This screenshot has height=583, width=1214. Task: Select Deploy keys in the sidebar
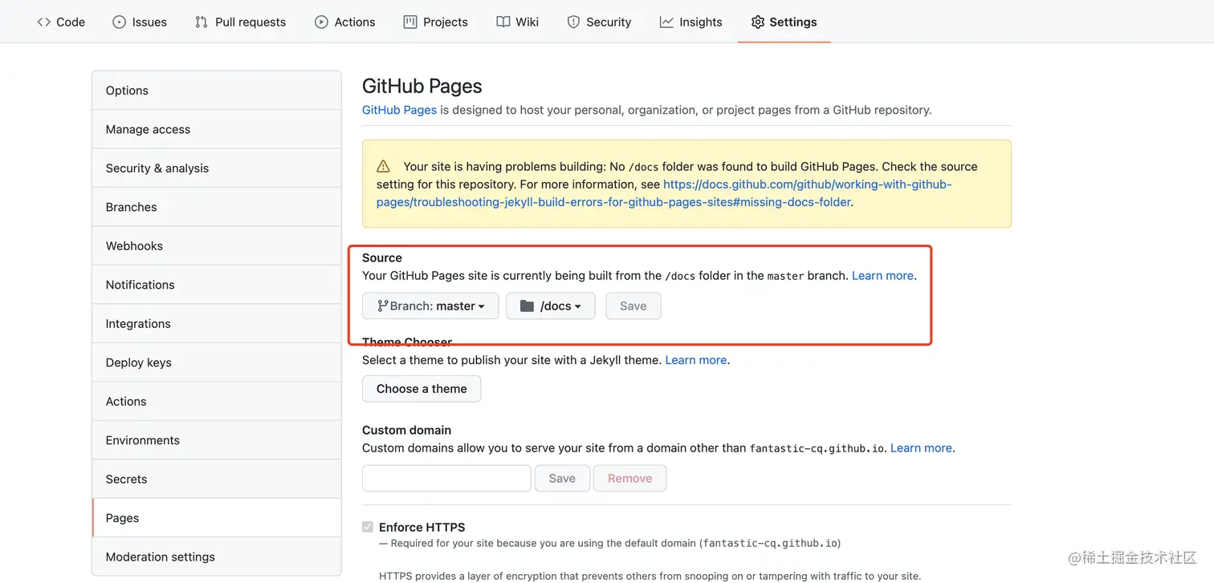tap(217, 362)
